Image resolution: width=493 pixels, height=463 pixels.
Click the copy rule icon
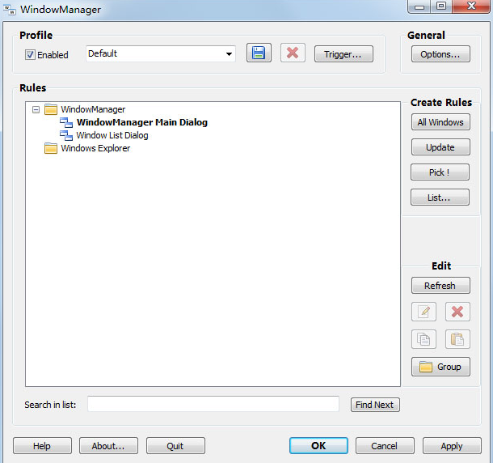click(423, 339)
